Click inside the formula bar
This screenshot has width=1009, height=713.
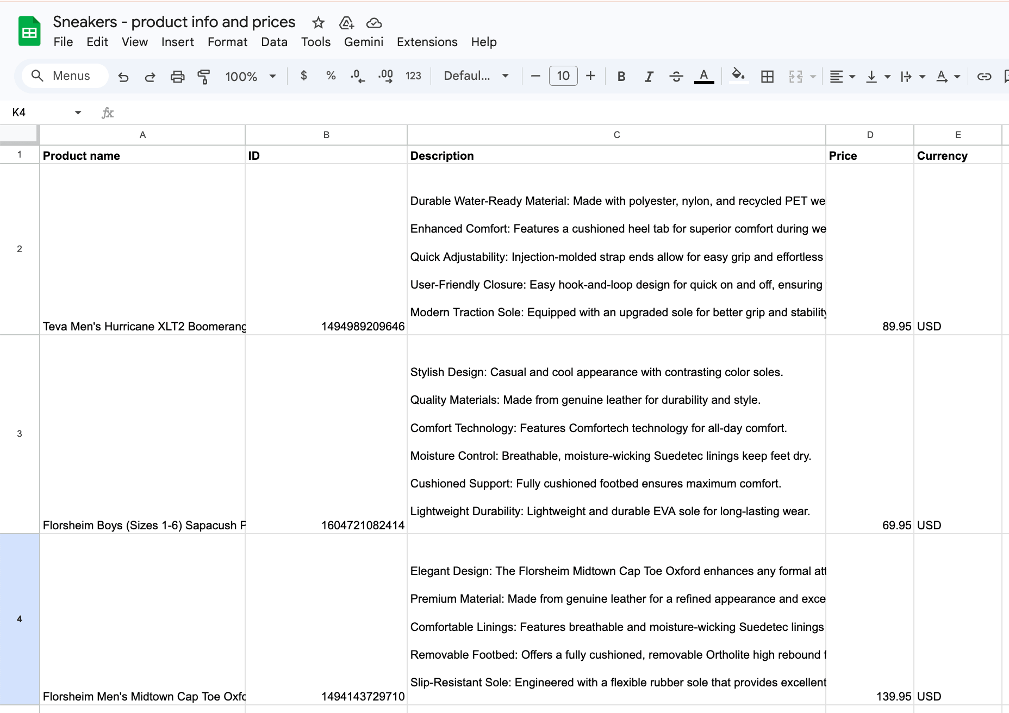point(326,112)
